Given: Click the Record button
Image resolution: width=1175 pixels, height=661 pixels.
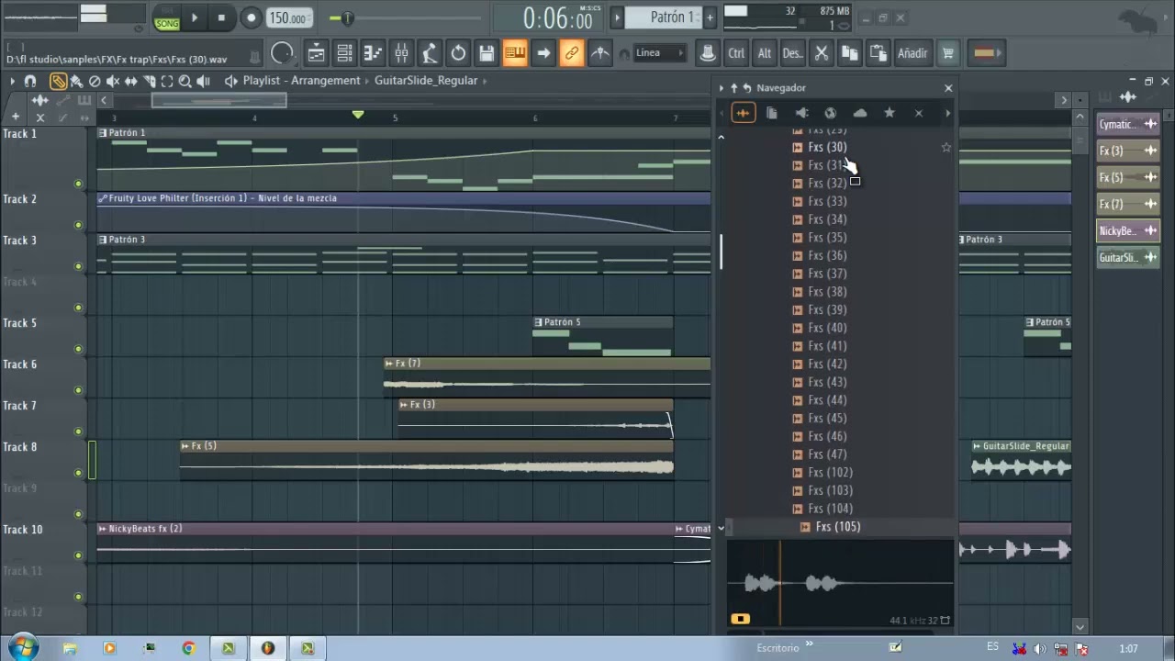Looking at the screenshot, I should [251, 17].
